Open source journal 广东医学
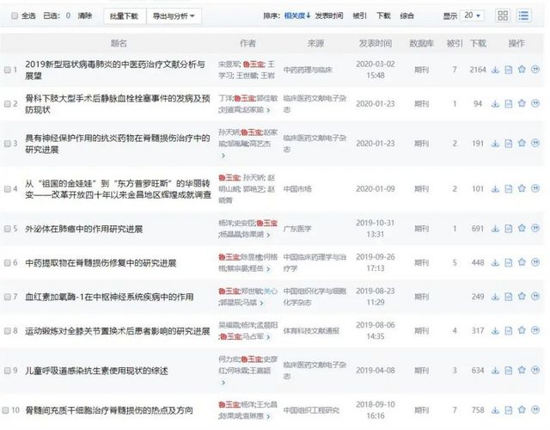The height and width of the screenshot is (430, 550). click(x=297, y=229)
